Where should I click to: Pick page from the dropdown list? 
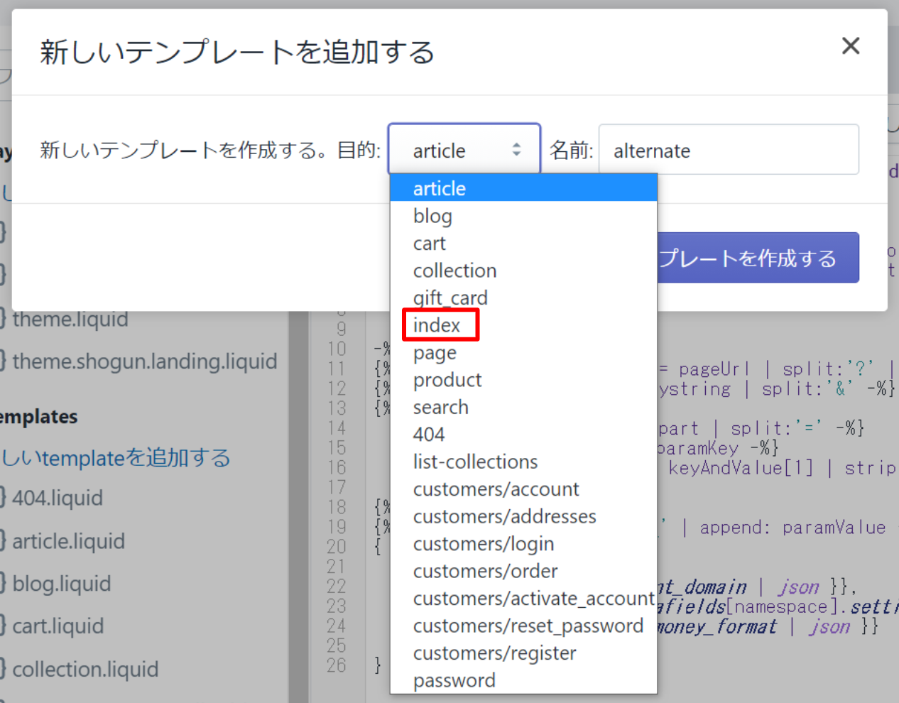523,352
